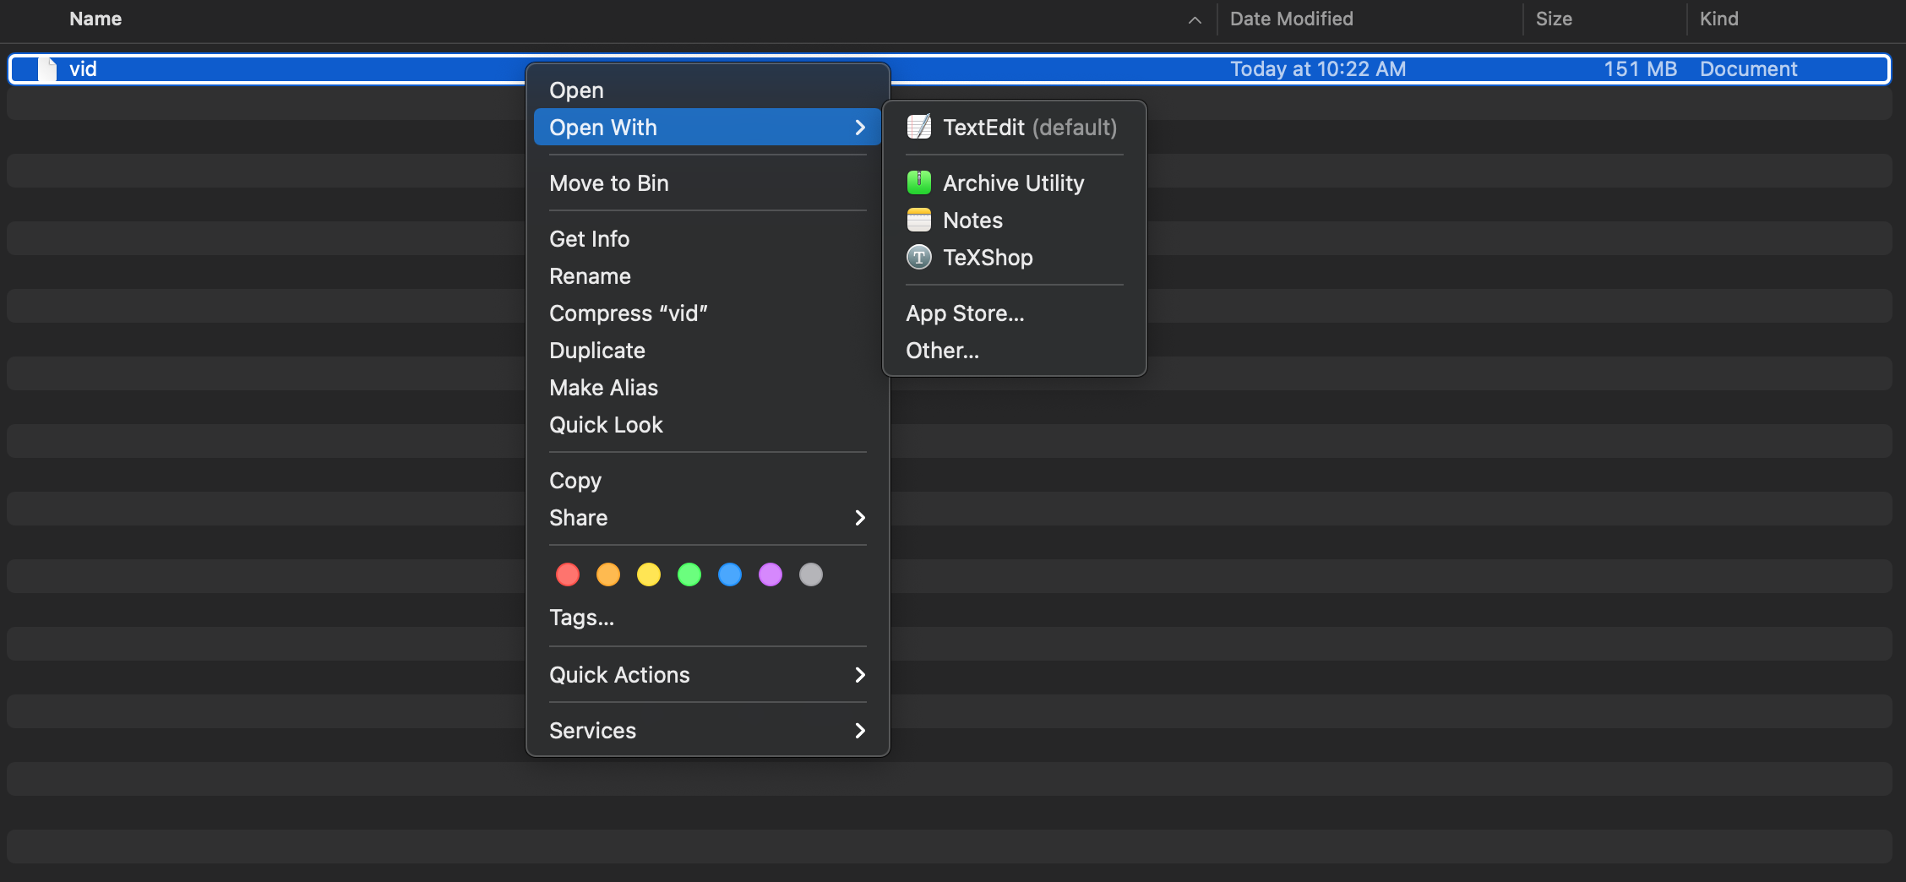Apply the blue tag color
The width and height of the screenshot is (1906, 882).
(730, 574)
